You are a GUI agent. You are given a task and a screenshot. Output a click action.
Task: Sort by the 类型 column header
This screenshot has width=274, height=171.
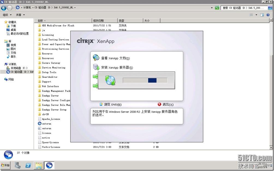coord(130,21)
